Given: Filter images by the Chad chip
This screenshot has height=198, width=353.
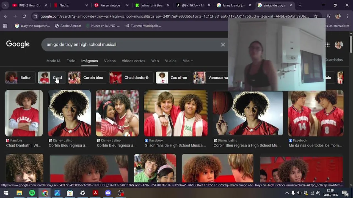Looking at the screenshot, I should point(51,78).
